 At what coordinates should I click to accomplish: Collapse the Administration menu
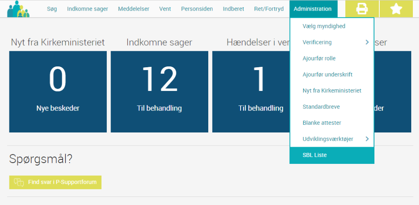pyautogui.click(x=313, y=9)
